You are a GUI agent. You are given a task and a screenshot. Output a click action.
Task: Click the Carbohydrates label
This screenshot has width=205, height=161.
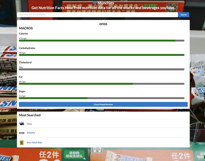[x=27, y=48]
